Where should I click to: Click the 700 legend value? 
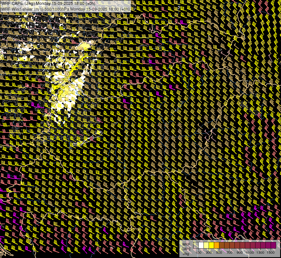[x=229, y=253]
